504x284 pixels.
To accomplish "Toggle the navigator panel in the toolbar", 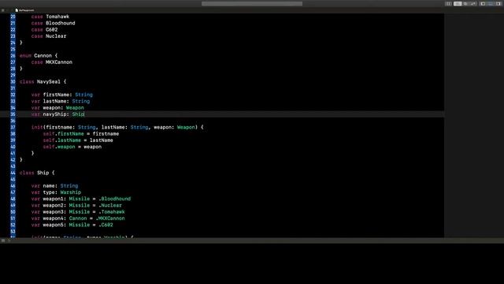I will coord(483,3).
